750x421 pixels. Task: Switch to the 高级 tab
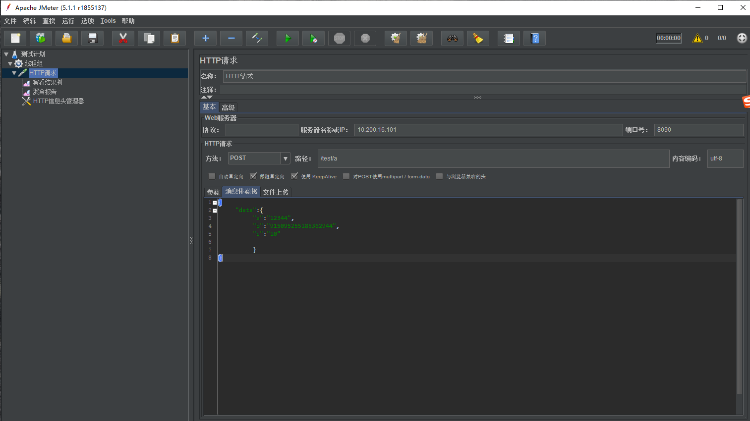(228, 107)
